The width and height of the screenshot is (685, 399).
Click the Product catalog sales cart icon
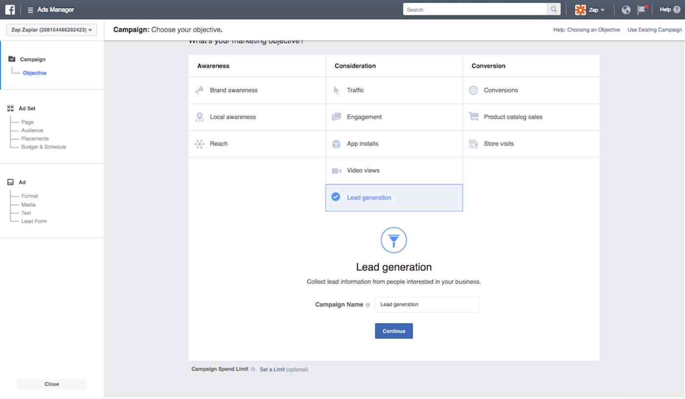tap(473, 117)
